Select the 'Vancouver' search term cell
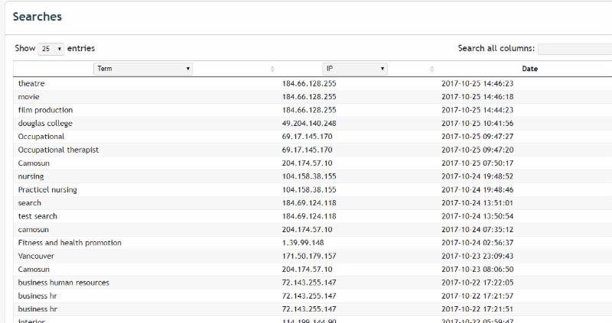 click(36, 256)
